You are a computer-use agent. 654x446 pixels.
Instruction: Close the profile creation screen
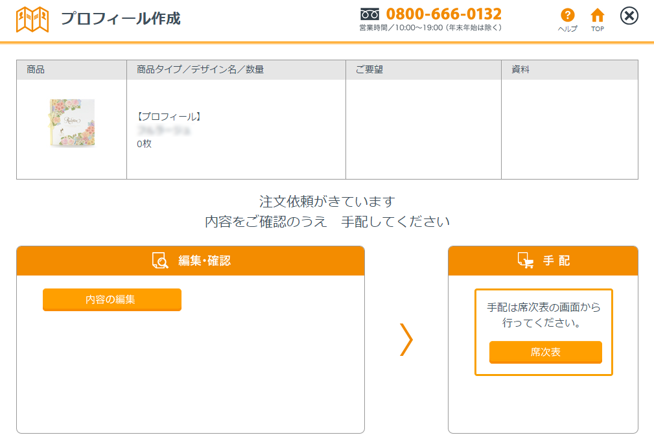629,16
